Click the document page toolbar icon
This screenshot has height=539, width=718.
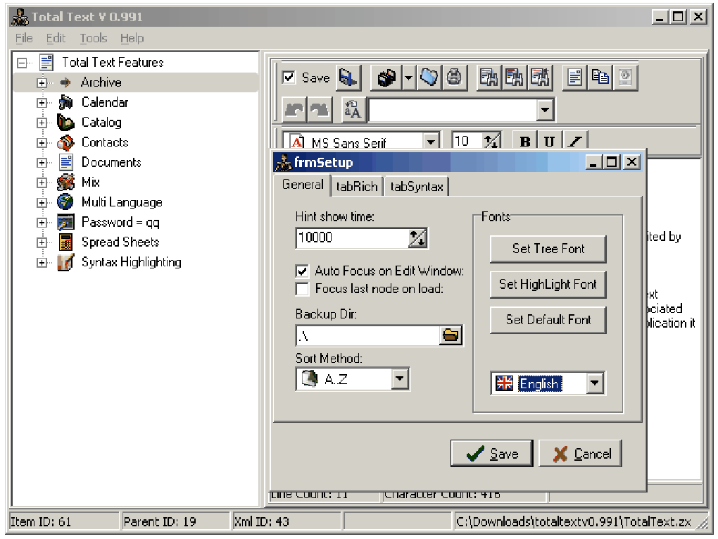pyautogui.click(x=574, y=78)
